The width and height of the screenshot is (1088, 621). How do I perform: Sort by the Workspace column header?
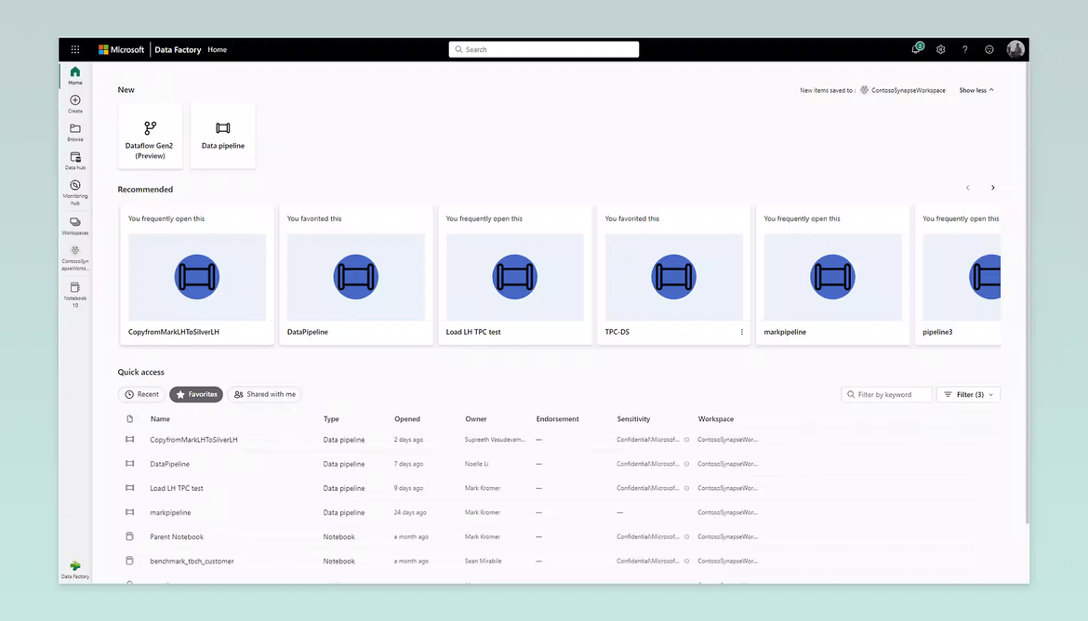716,419
